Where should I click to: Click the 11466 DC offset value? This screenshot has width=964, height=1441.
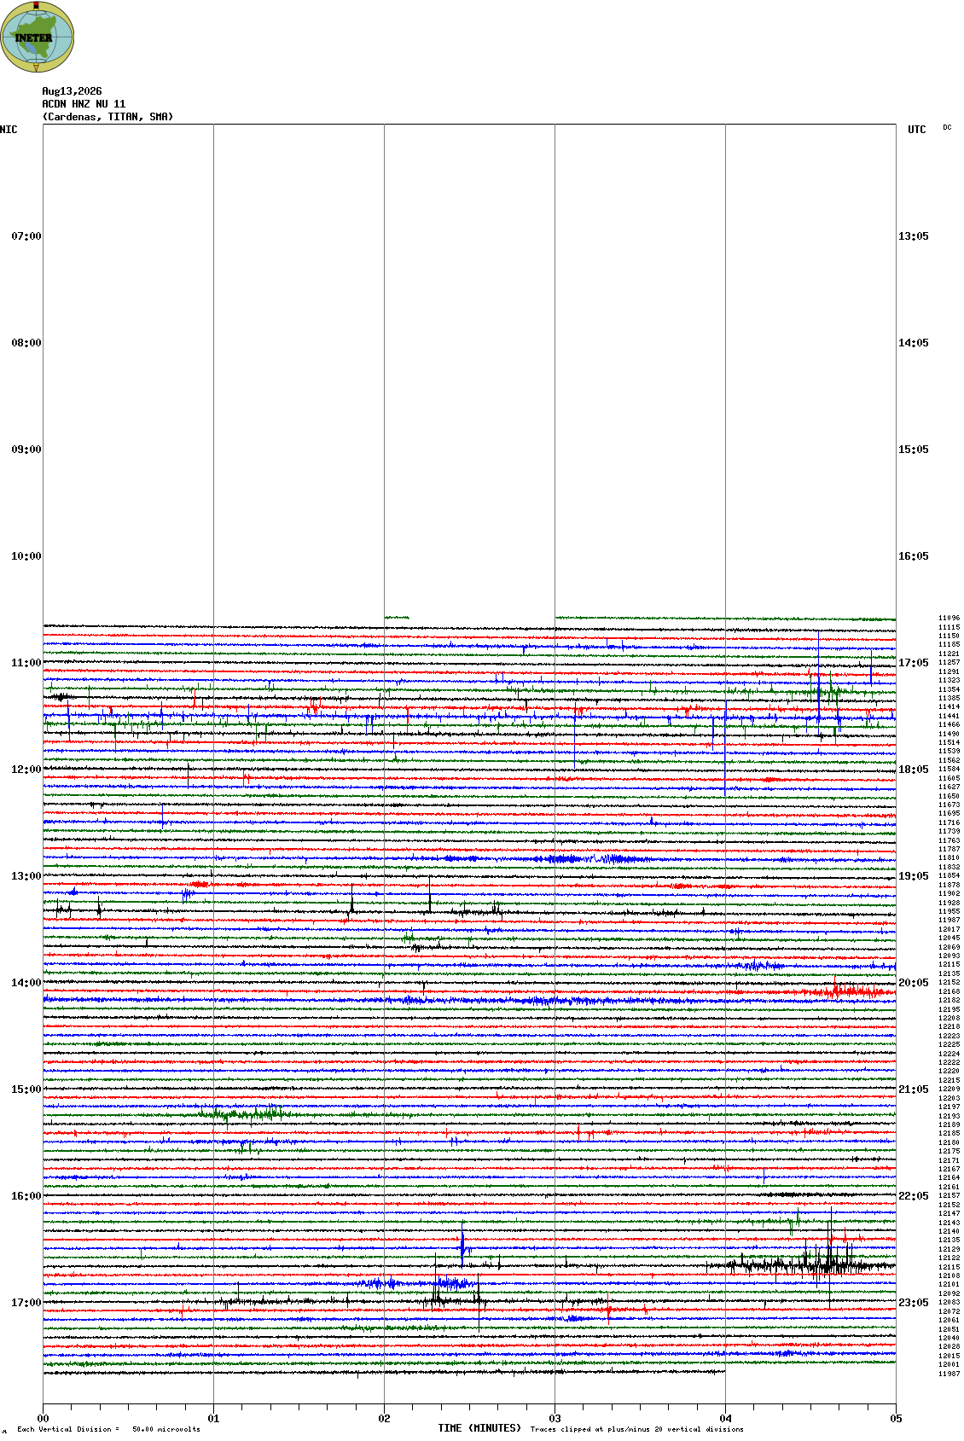click(949, 724)
